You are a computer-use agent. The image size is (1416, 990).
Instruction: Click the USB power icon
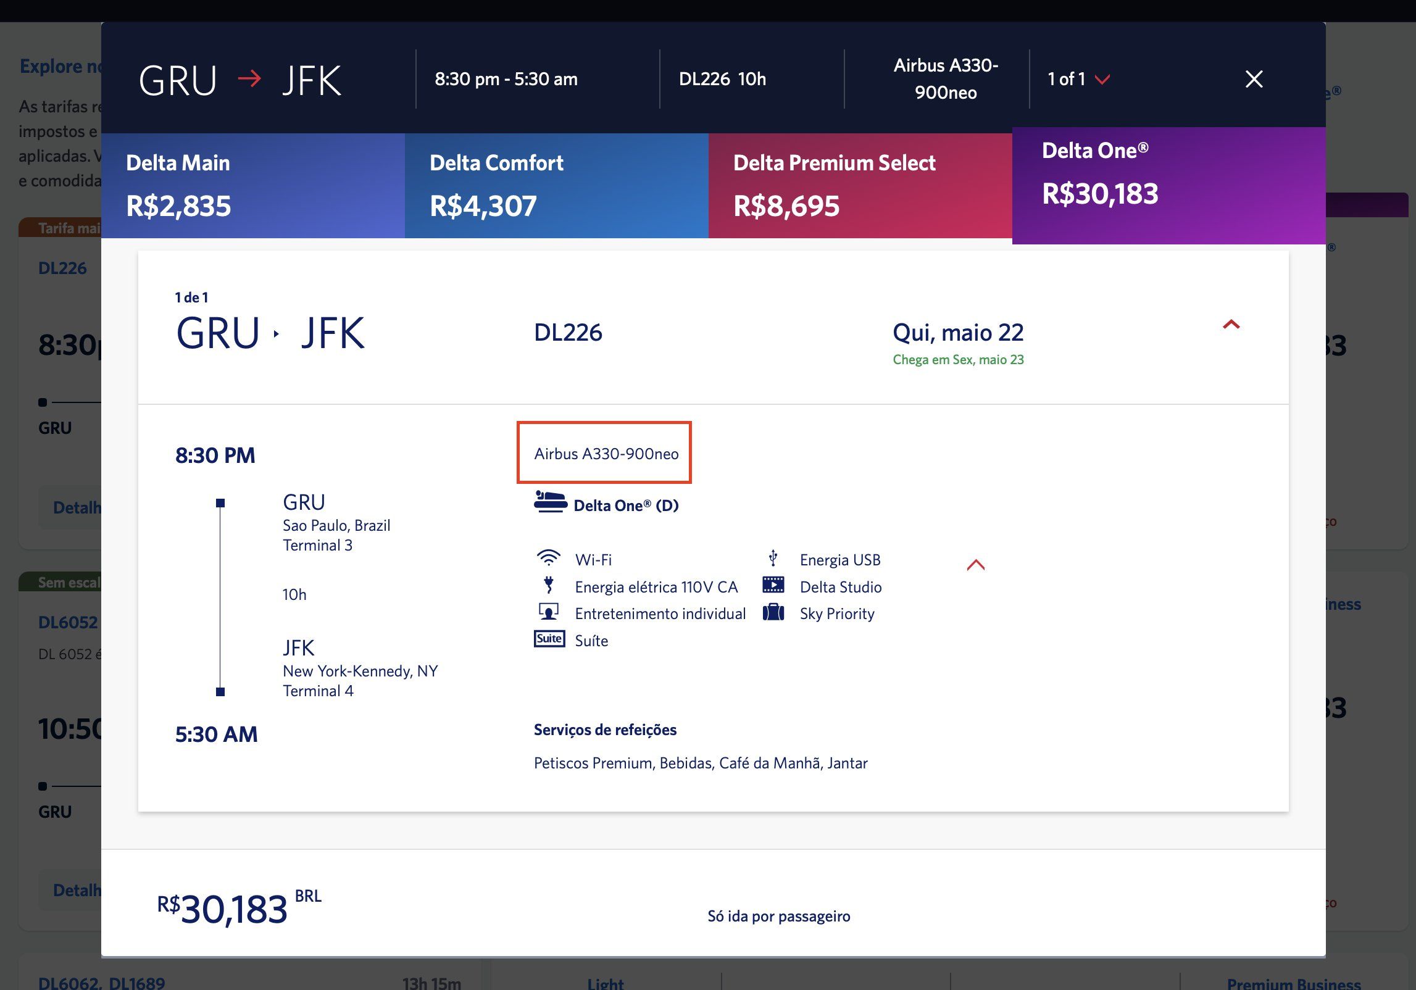773,558
